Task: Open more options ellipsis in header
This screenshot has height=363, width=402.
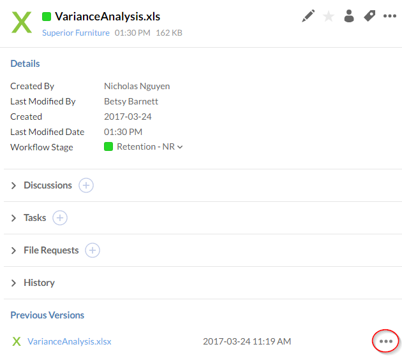Action: [390, 17]
